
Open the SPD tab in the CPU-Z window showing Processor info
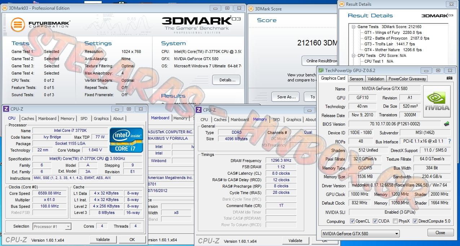(x=84, y=118)
